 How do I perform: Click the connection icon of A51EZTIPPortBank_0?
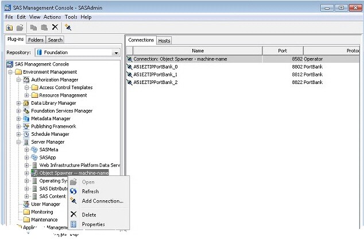pos(129,67)
